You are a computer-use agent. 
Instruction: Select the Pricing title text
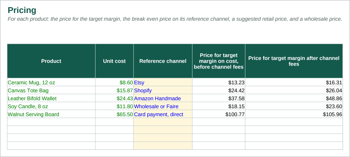click(22, 10)
